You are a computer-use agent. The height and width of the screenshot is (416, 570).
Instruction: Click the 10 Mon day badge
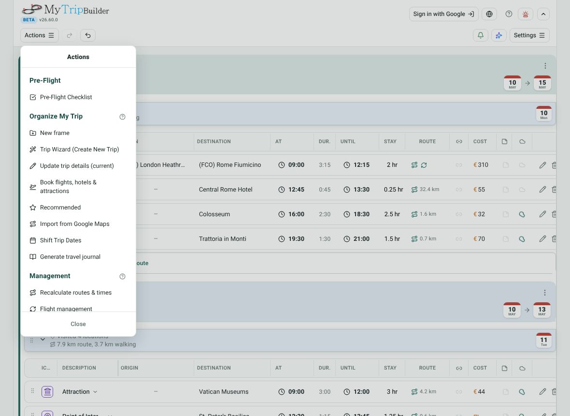(543, 114)
